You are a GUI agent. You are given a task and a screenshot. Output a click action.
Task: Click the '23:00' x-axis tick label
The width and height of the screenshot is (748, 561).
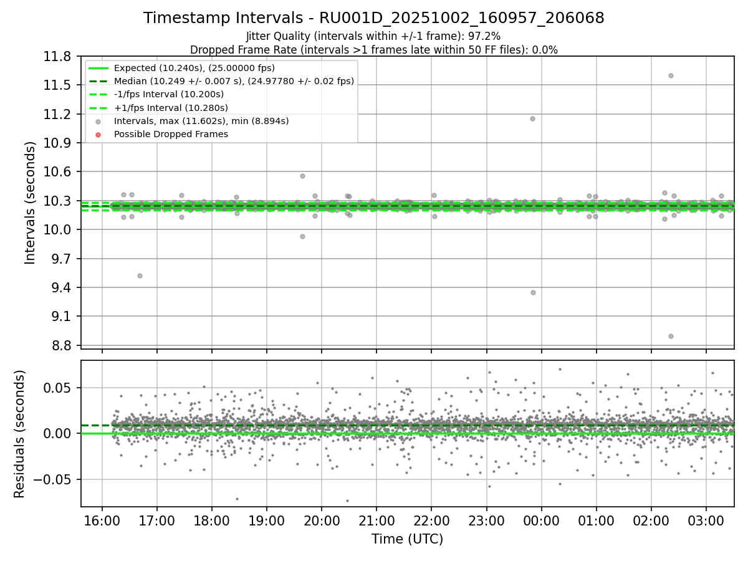click(x=486, y=520)
